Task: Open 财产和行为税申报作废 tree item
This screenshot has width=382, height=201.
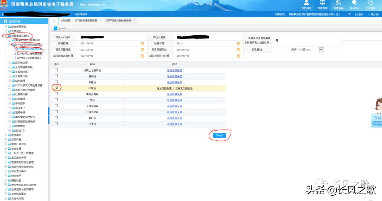Action: pos(29,54)
